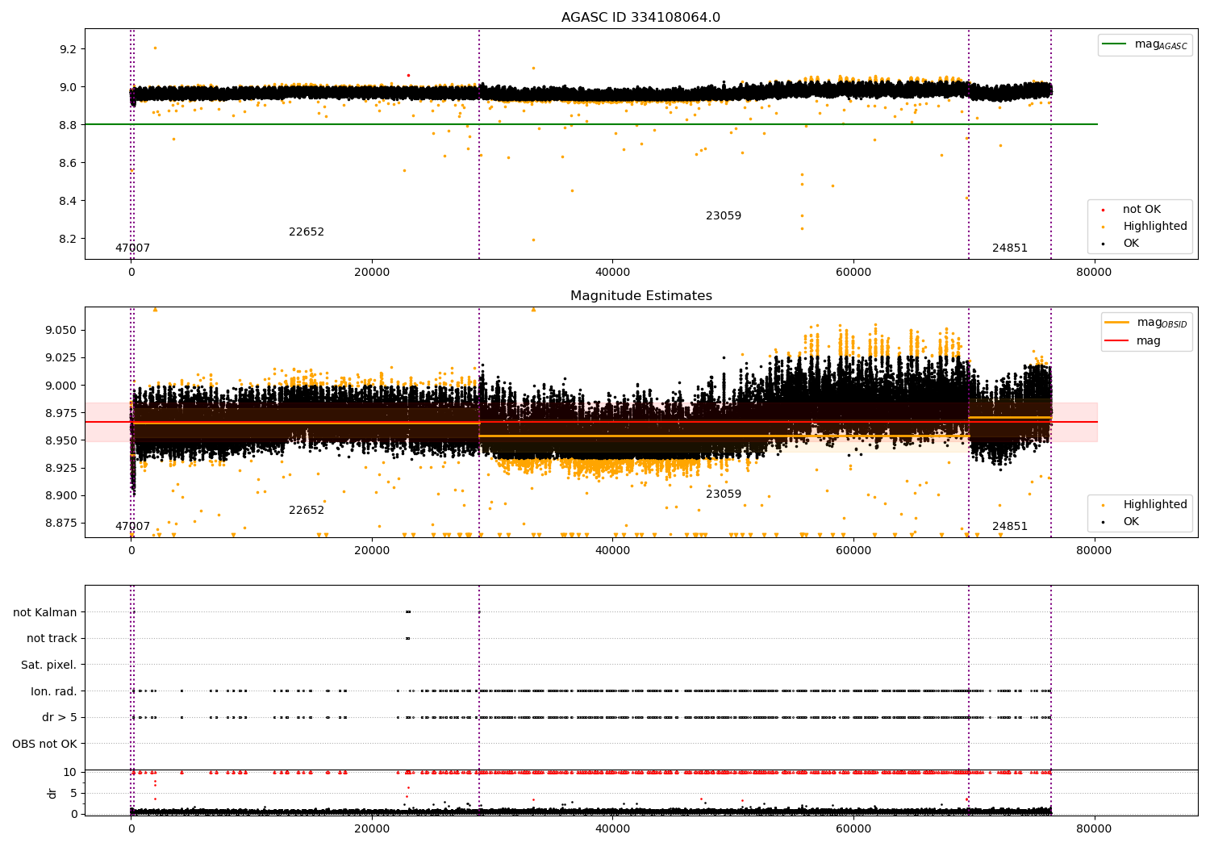The height and width of the screenshot is (847, 1210).
Task: Click the "OBS not OK" axis label
Action: click(x=45, y=744)
